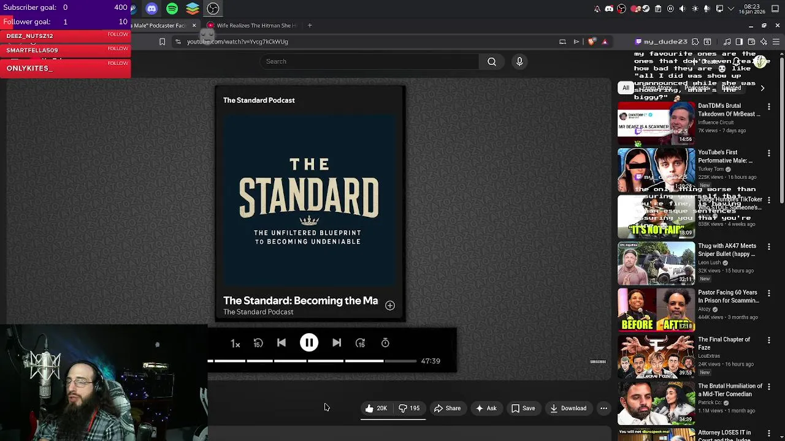Open the Brave Shields lion icon
The width and height of the screenshot is (785, 441).
pyautogui.click(x=591, y=42)
